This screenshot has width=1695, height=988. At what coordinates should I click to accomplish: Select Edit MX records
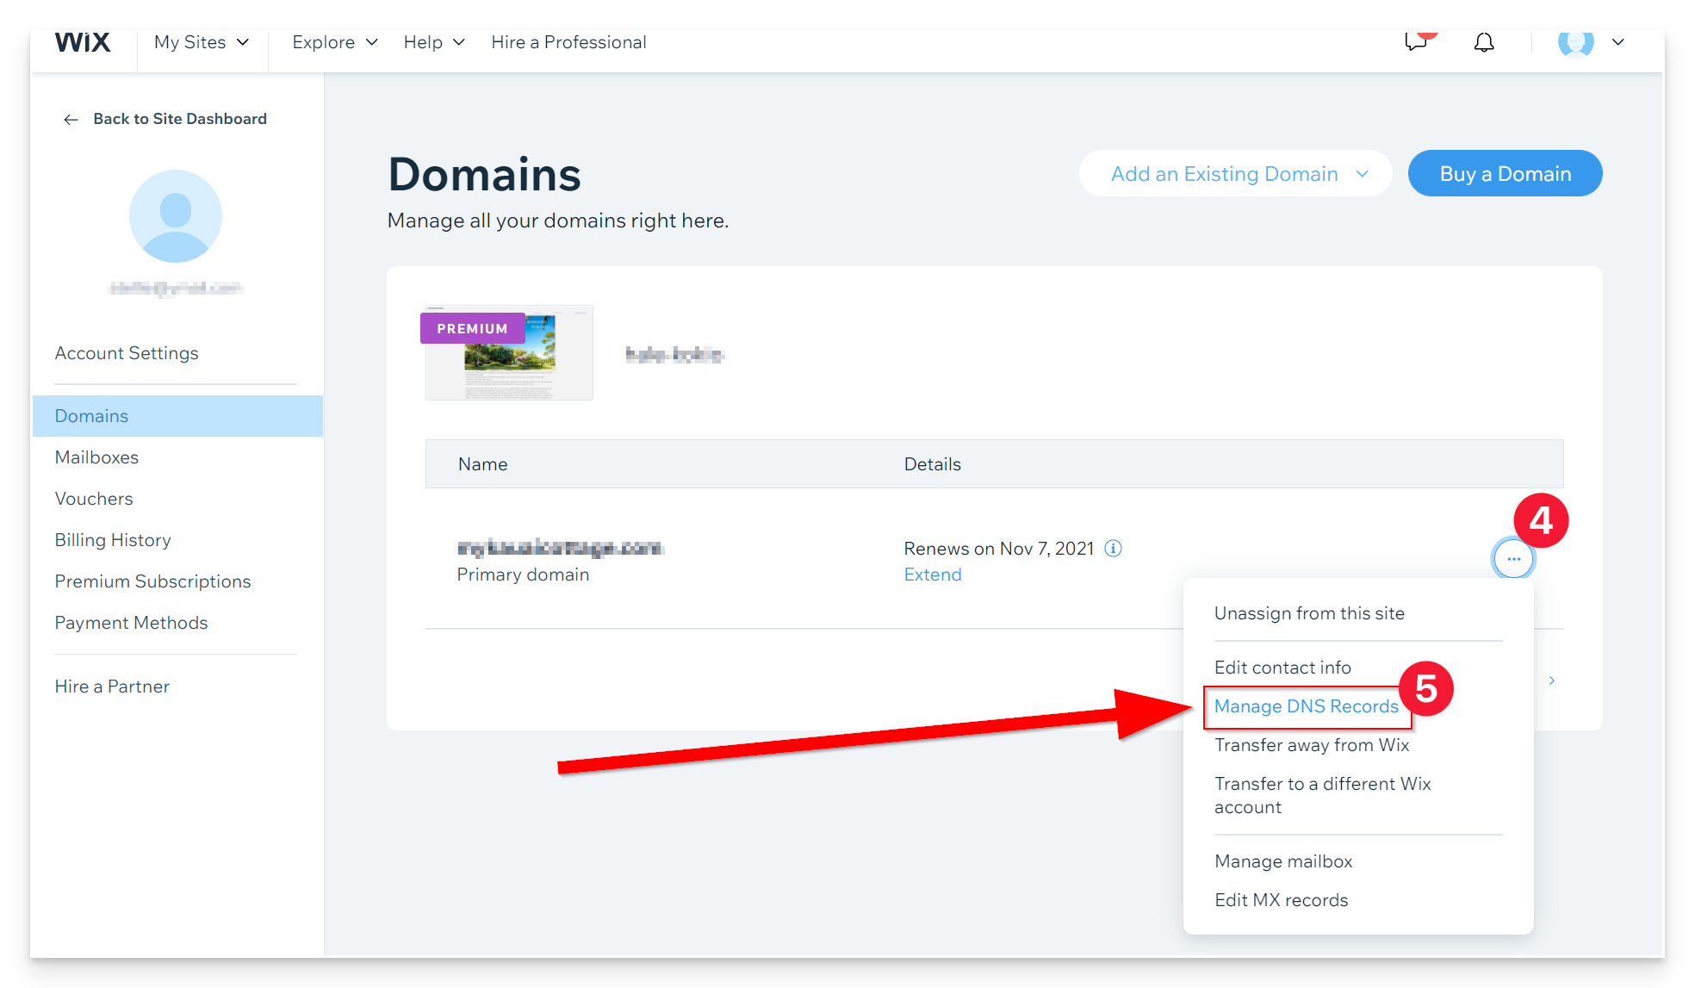point(1281,900)
